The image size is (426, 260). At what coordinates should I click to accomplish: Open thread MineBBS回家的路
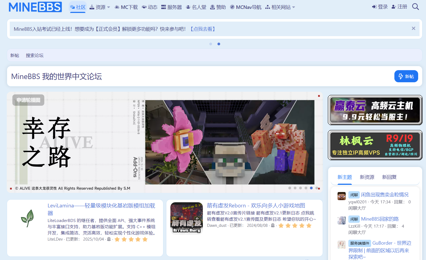pos(380,219)
